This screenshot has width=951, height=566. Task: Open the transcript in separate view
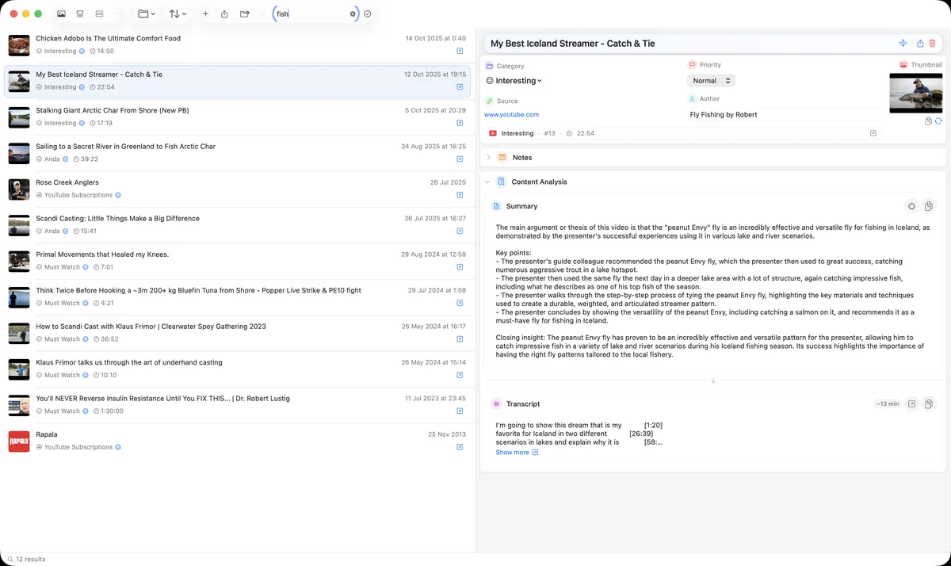point(912,404)
